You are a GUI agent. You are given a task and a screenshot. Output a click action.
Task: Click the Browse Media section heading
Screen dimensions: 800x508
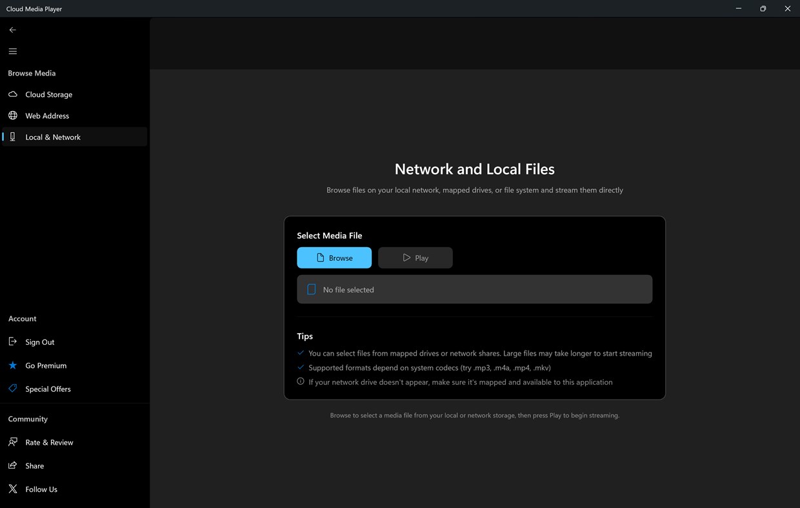coord(31,73)
